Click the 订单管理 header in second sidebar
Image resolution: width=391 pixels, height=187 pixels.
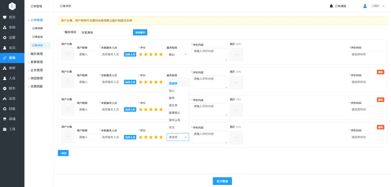click(36, 6)
